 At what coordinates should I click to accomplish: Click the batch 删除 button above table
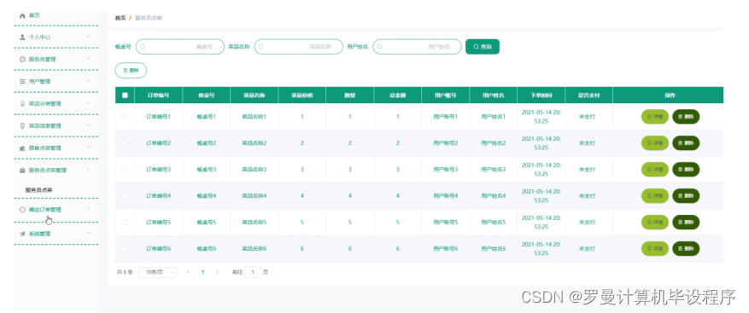131,70
